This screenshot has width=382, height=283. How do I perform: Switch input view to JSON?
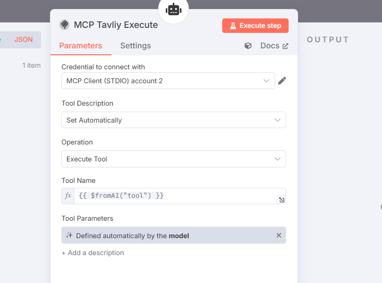[23, 40]
